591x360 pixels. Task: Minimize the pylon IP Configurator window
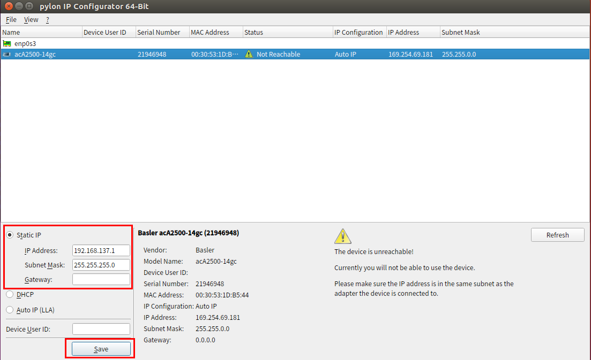tap(19, 6)
